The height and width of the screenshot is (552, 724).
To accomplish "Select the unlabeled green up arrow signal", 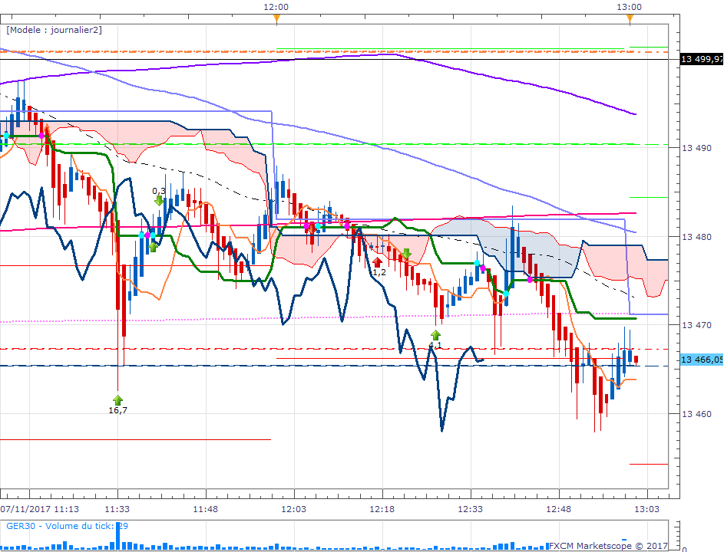I will [154, 247].
